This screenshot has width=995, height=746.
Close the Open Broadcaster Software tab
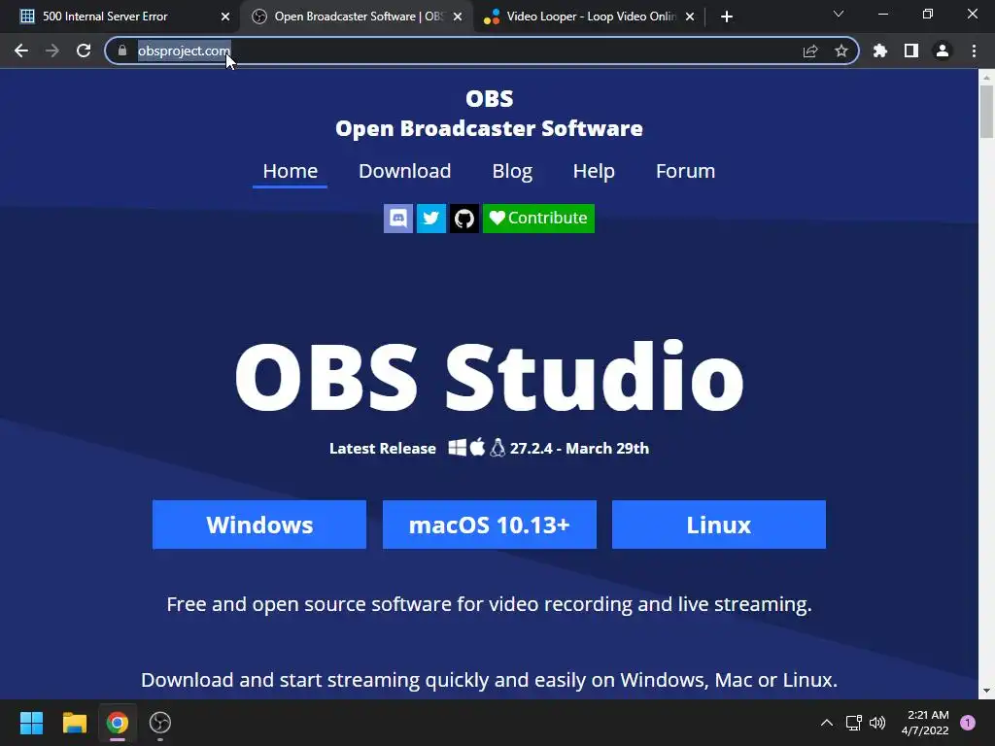458,17
